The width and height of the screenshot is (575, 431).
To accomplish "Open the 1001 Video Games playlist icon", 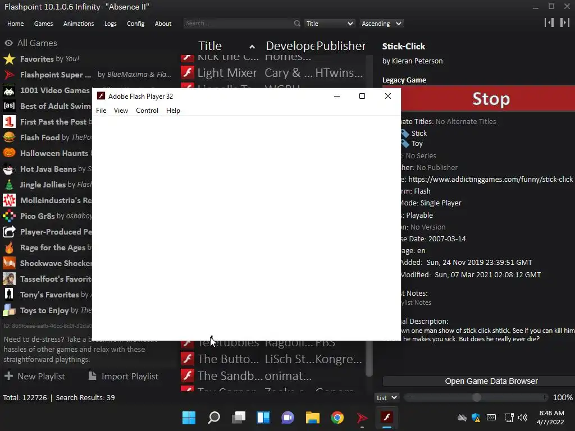I will (x=9, y=90).
